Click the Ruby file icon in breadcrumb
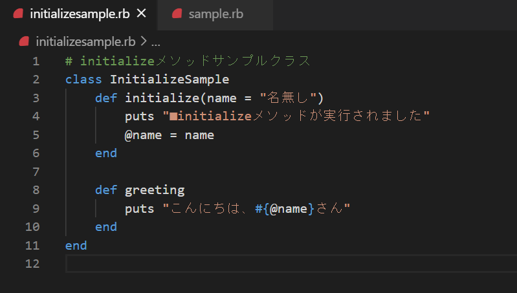 (24, 41)
